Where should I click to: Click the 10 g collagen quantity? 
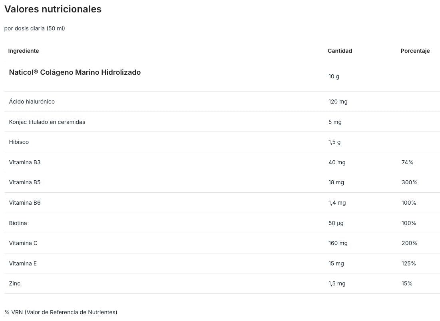[334, 76]
